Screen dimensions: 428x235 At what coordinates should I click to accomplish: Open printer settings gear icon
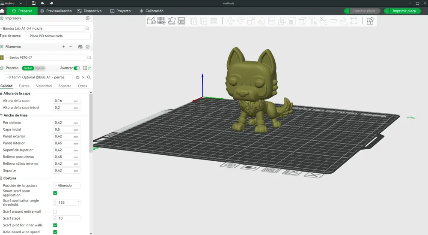[88, 18]
